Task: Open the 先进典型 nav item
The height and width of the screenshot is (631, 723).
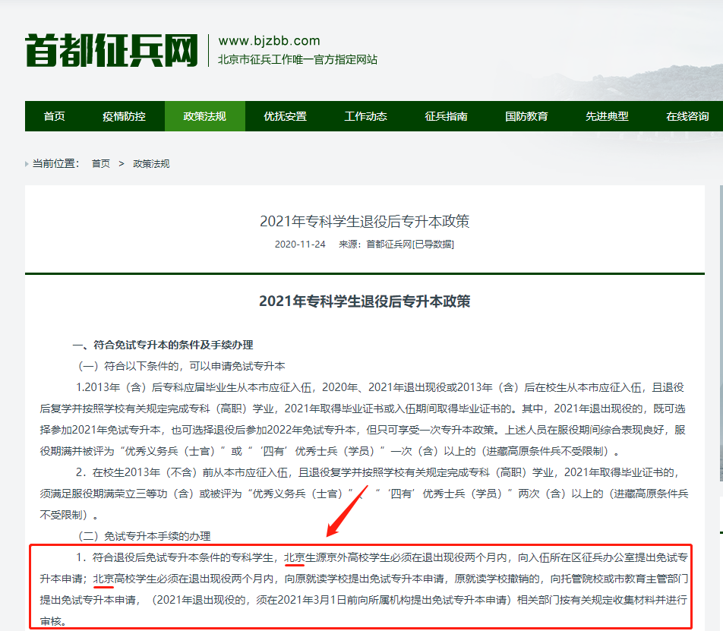Action: 607,116
